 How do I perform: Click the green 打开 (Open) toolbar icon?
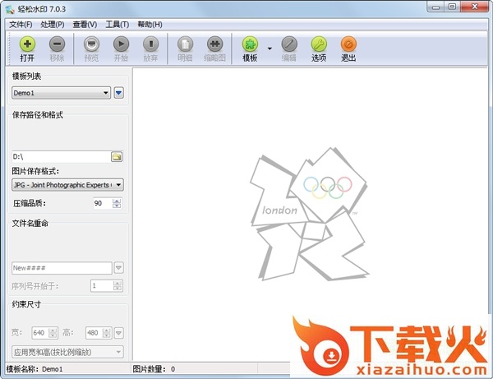(27, 44)
